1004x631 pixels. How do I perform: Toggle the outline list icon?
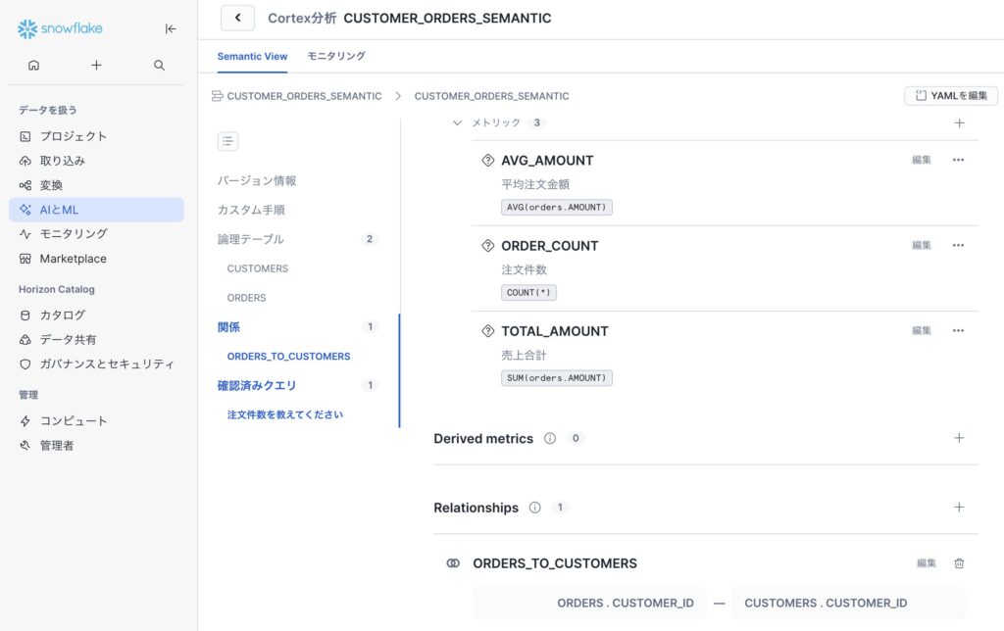(x=227, y=141)
